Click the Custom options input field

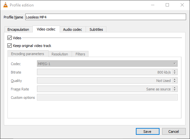coord(107,97)
